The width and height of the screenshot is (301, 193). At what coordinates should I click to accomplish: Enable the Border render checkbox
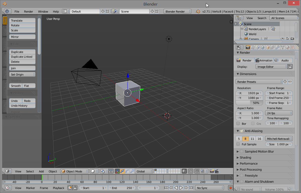point(238,124)
